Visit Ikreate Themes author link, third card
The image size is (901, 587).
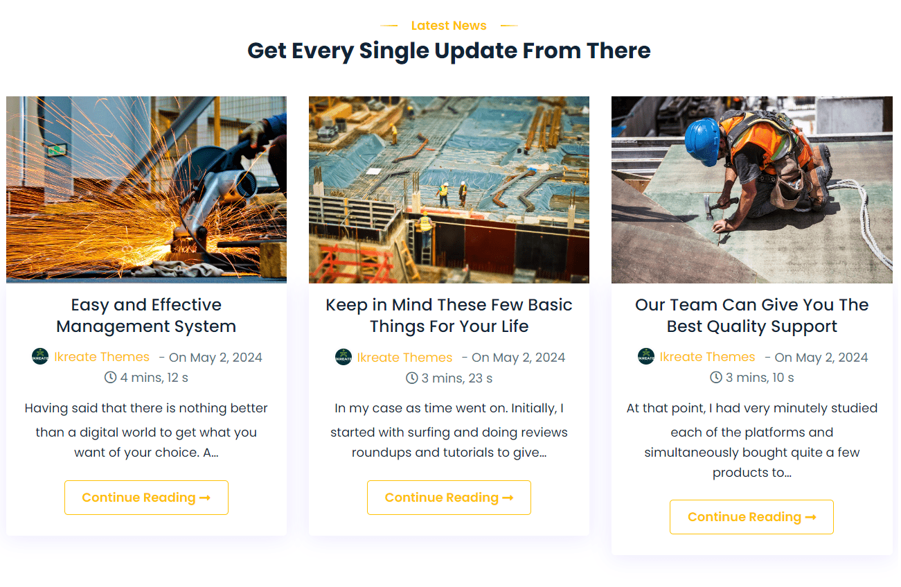pos(707,358)
